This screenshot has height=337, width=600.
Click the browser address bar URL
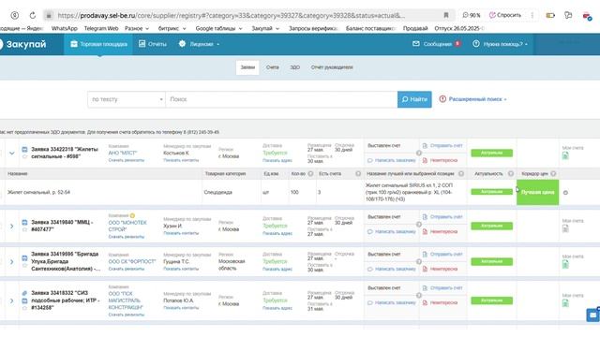232,15
